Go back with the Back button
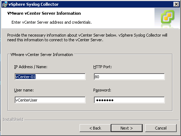Screen dimensions: 181x136 [95, 128]
